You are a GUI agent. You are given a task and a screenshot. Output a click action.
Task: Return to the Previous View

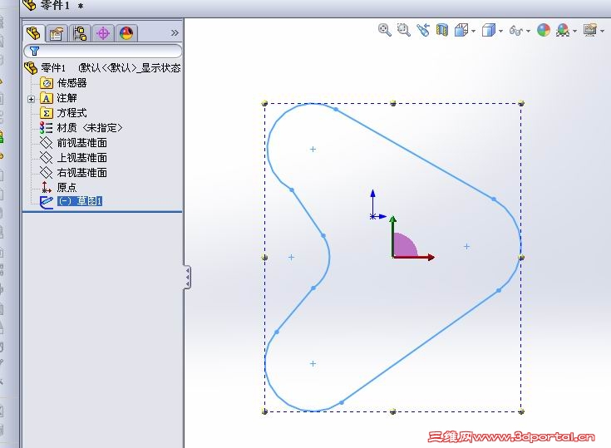click(x=423, y=30)
